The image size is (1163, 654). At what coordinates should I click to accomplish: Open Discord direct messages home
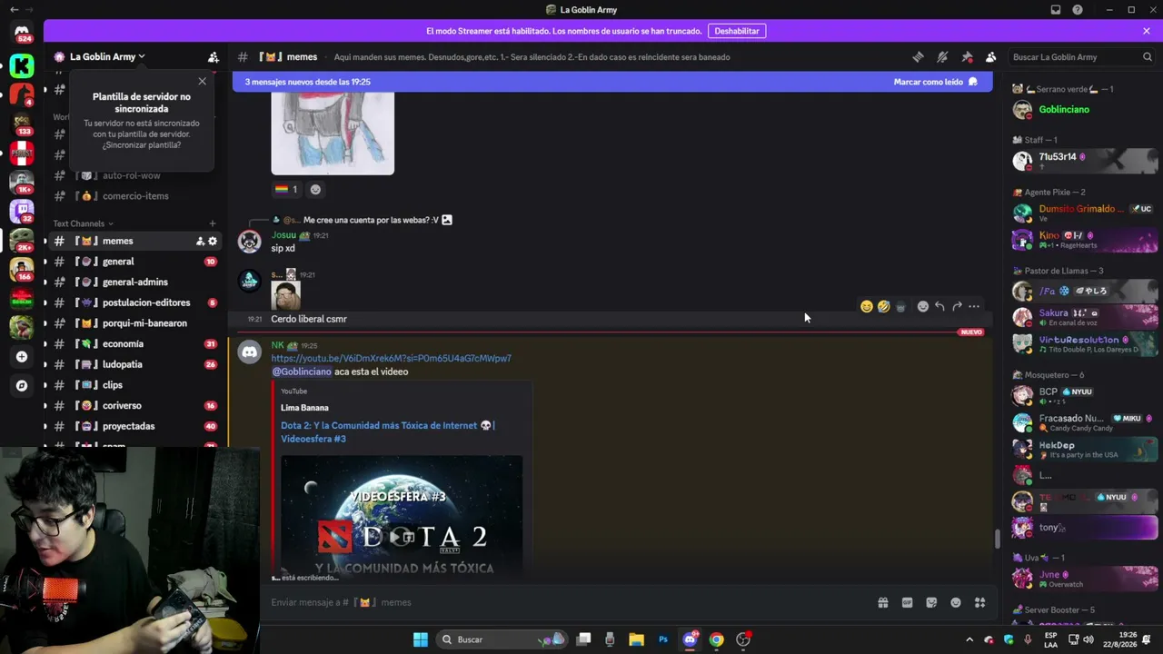[x=22, y=34]
